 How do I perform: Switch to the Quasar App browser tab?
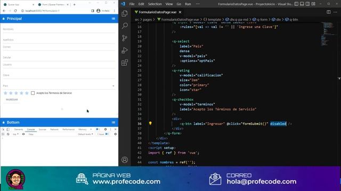[19, 4]
